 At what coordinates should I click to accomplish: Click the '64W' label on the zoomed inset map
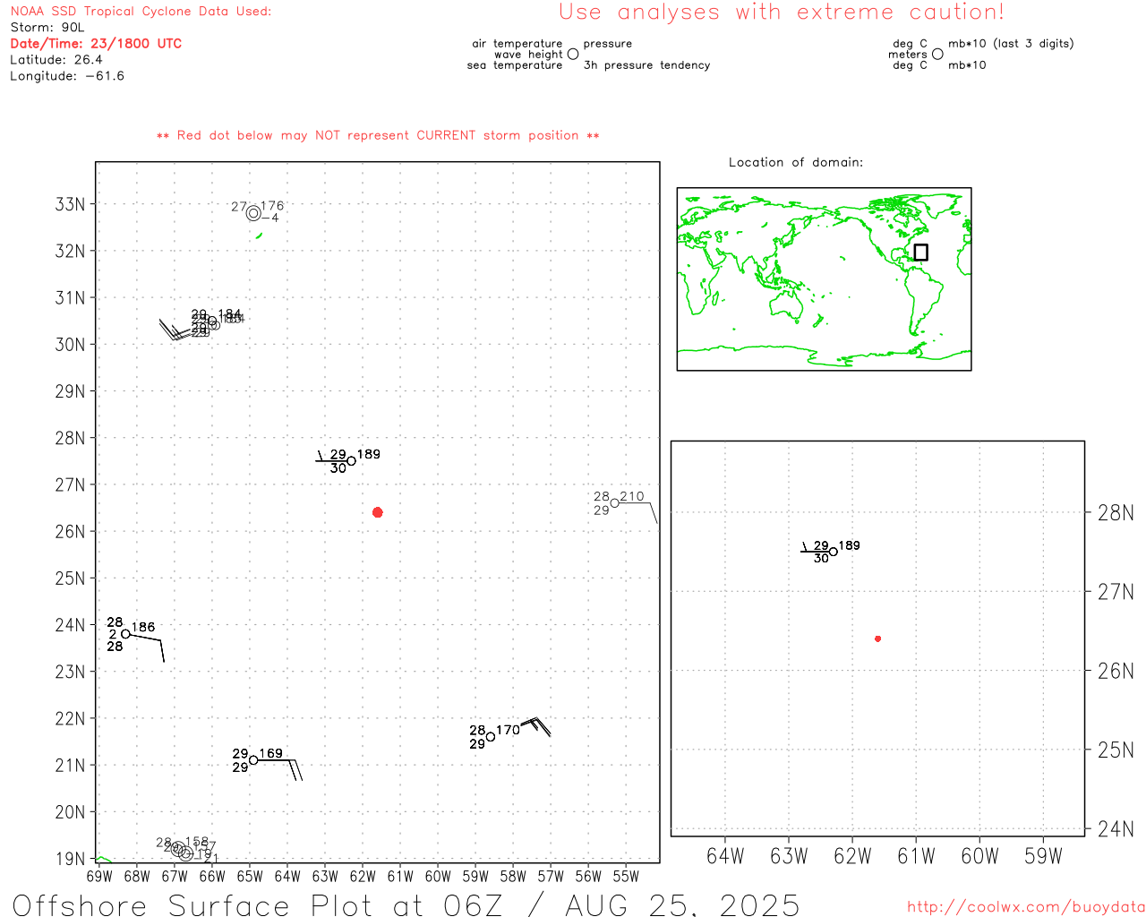pyautogui.click(x=725, y=856)
